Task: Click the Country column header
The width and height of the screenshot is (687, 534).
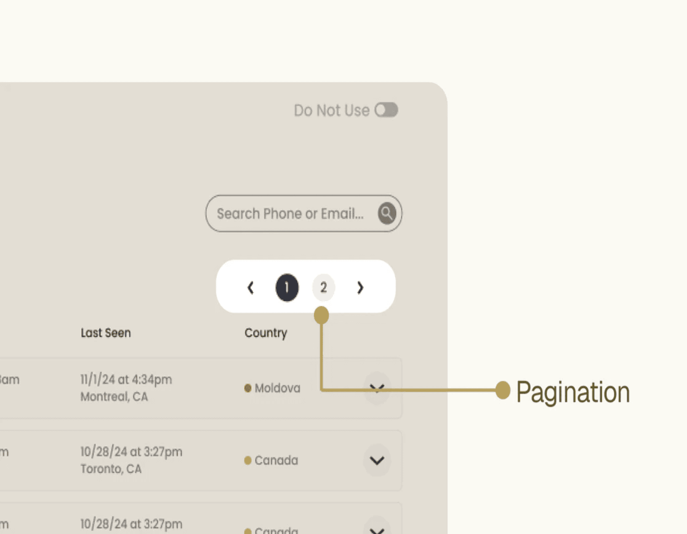Action: tap(266, 333)
